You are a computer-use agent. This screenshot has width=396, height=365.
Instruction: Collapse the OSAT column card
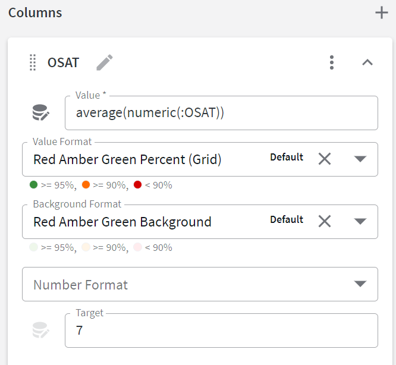(367, 62)
